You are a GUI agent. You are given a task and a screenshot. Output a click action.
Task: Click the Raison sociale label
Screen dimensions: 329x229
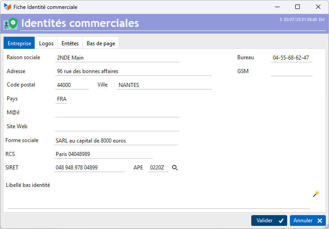click(x=23, y=57)
